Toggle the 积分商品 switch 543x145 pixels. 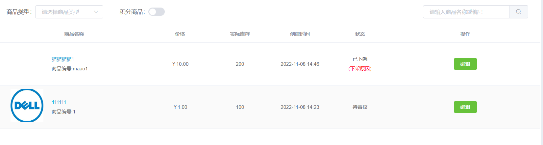(157, 12)
